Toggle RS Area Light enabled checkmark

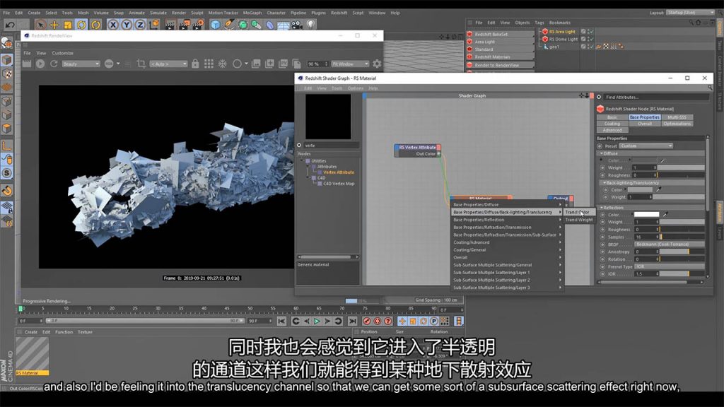pos(590,32)
